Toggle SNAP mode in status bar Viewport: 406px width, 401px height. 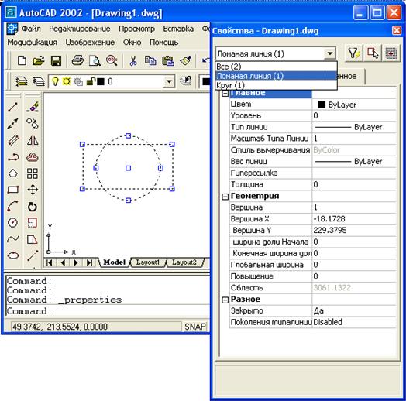[x=194, y=327]
